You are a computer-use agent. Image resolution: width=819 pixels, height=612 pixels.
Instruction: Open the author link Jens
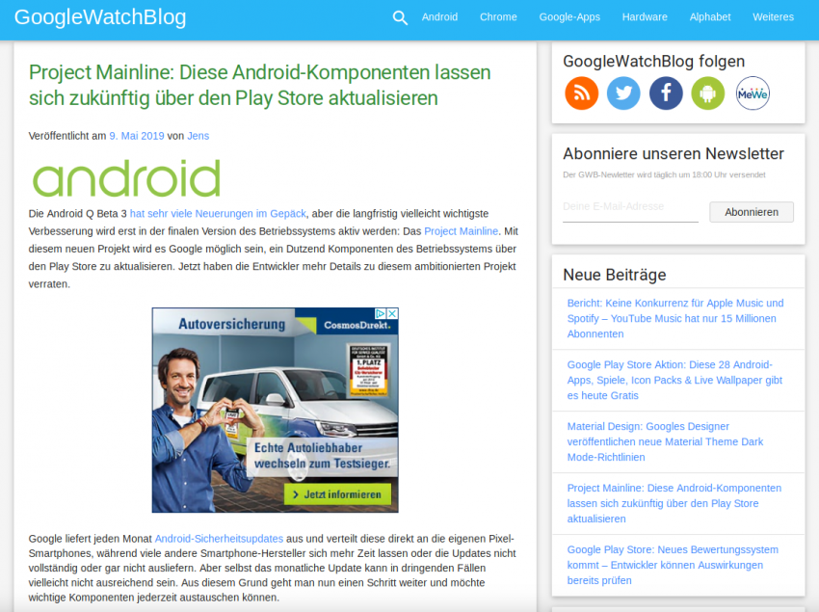198,136
